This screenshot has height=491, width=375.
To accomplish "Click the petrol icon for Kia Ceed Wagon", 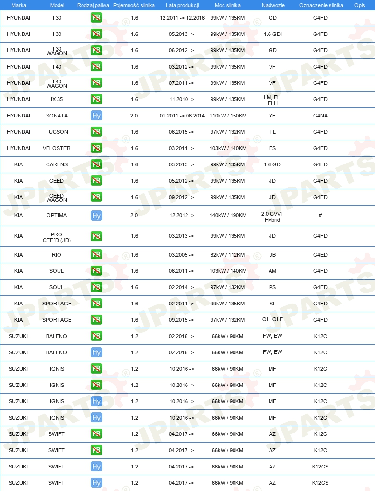I will (96, 197).
